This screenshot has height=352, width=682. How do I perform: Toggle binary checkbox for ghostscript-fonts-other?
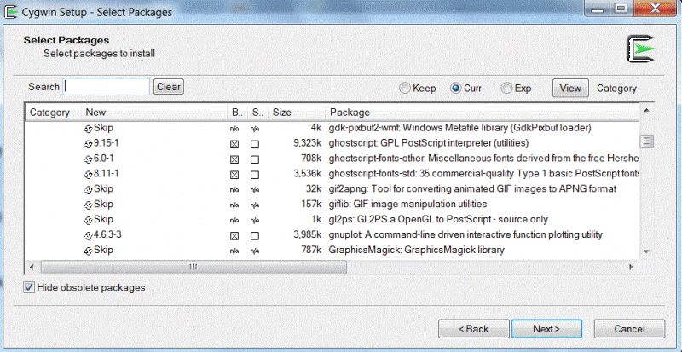(234, 159)
